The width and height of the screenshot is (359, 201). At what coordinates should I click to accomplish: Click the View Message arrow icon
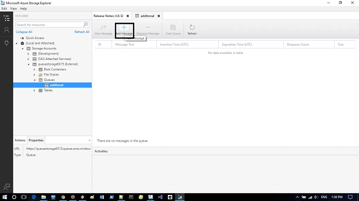(103, 28)
